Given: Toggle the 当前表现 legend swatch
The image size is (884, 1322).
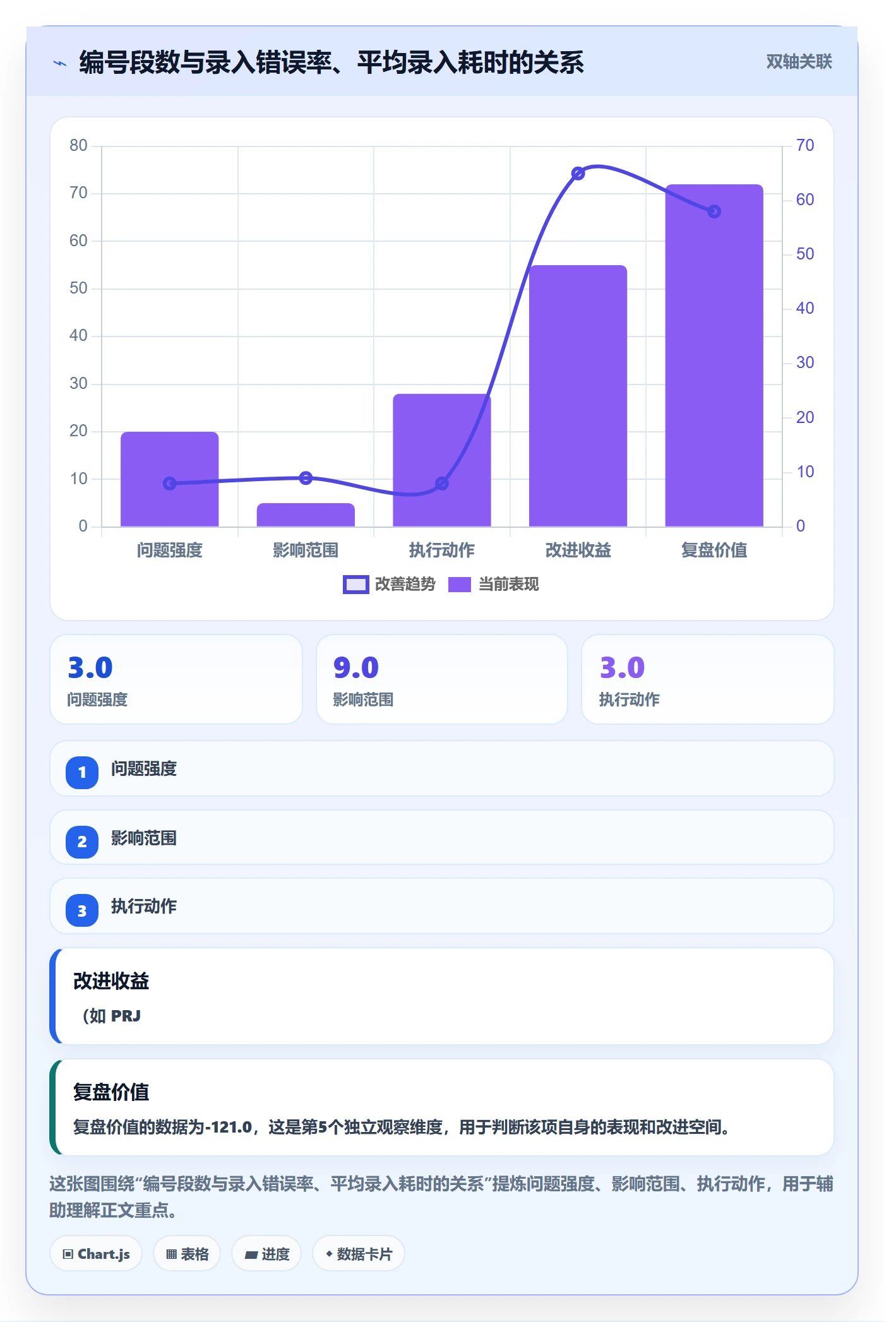Looking at the screenshot, I should [460, 585].
